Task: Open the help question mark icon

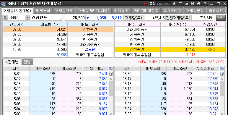Action: [x=205, y=4]
